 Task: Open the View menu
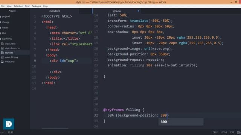coord(9,6)
